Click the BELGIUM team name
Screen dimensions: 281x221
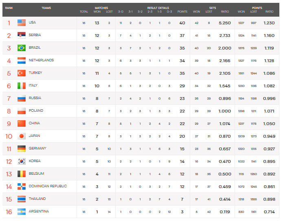[36, 173]
